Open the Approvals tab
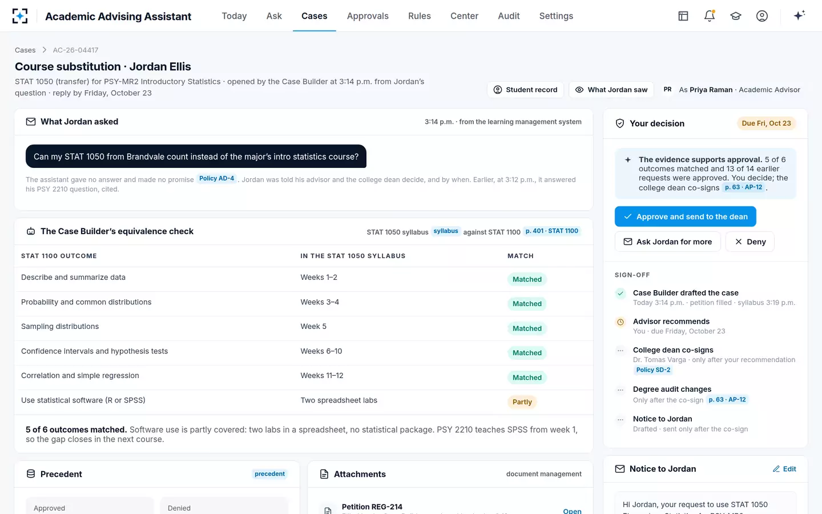This screenshot has width=822, height=514. (368, 16)
